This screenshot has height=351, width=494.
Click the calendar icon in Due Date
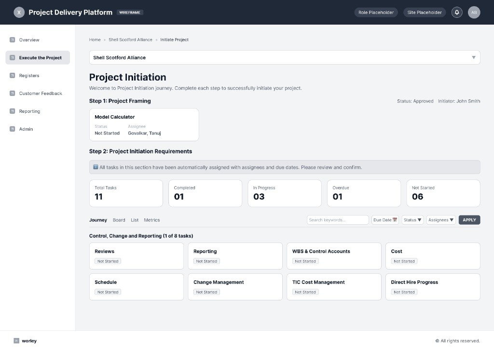pos(395,220)
